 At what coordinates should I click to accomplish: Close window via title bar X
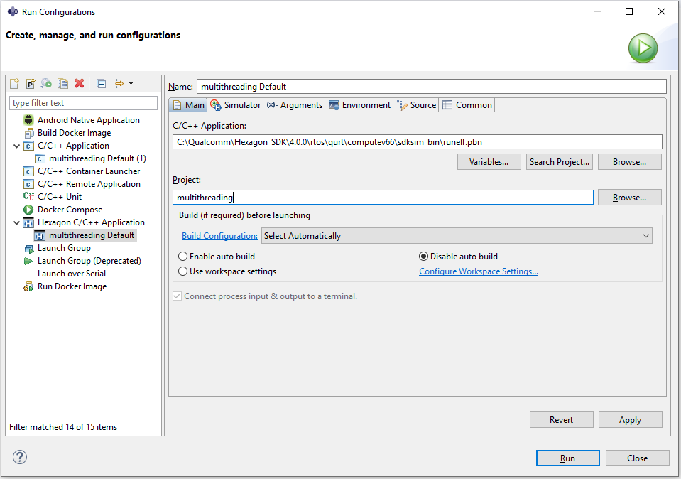(661, 11)
